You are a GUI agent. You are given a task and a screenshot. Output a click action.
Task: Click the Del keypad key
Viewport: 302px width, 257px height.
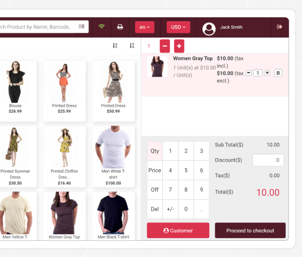click(155, 209)
